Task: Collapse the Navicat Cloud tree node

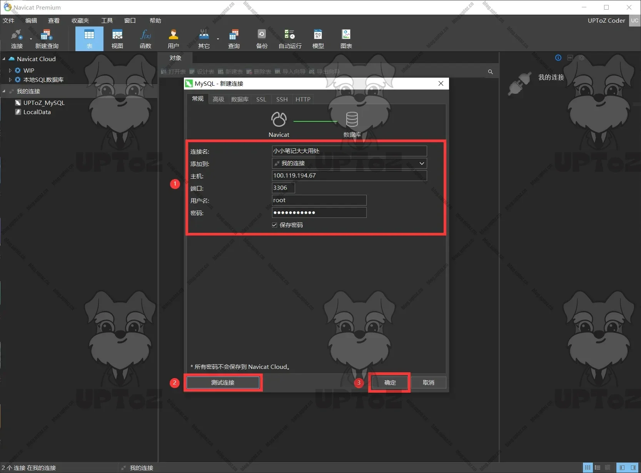Action: (x=4, y=59)
